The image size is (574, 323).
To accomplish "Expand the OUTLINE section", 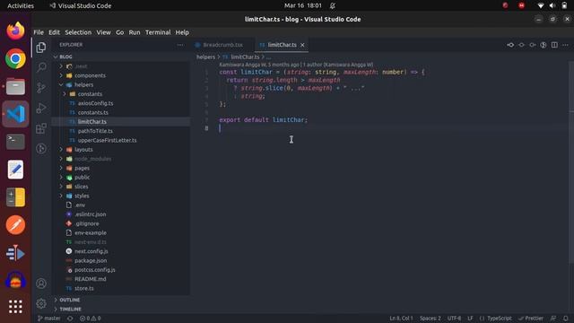I will pos(70,300).
